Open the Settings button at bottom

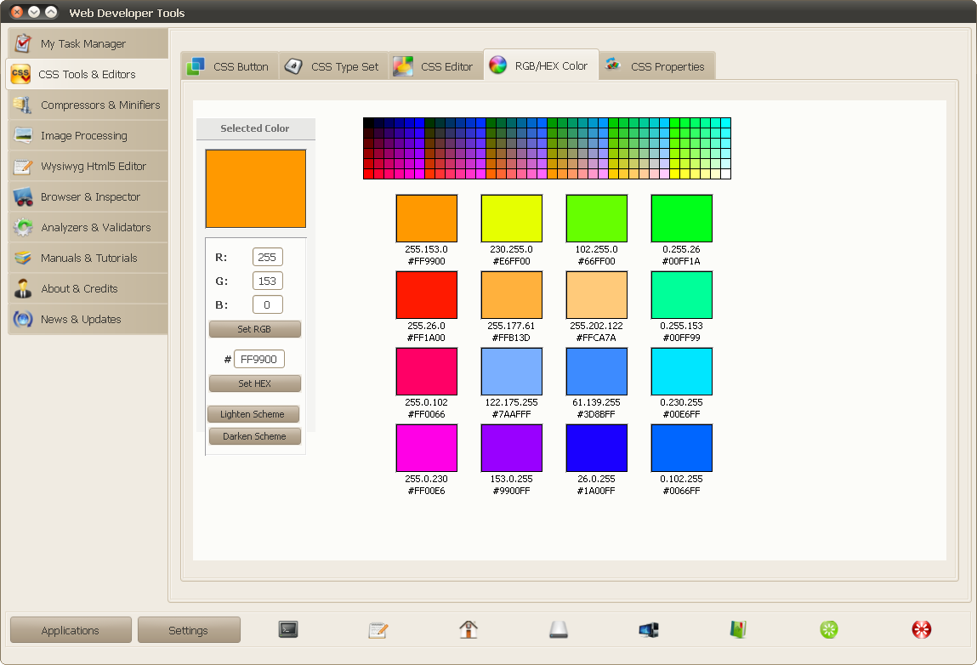(x=188, y=630)
